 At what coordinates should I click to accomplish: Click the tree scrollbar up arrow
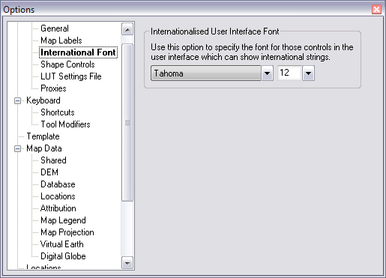tap(127, 29)
